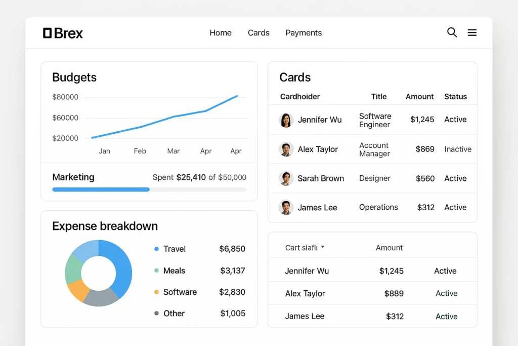Navigate to the Cards tab
The image size is (518, 346).
pos(258,32)
